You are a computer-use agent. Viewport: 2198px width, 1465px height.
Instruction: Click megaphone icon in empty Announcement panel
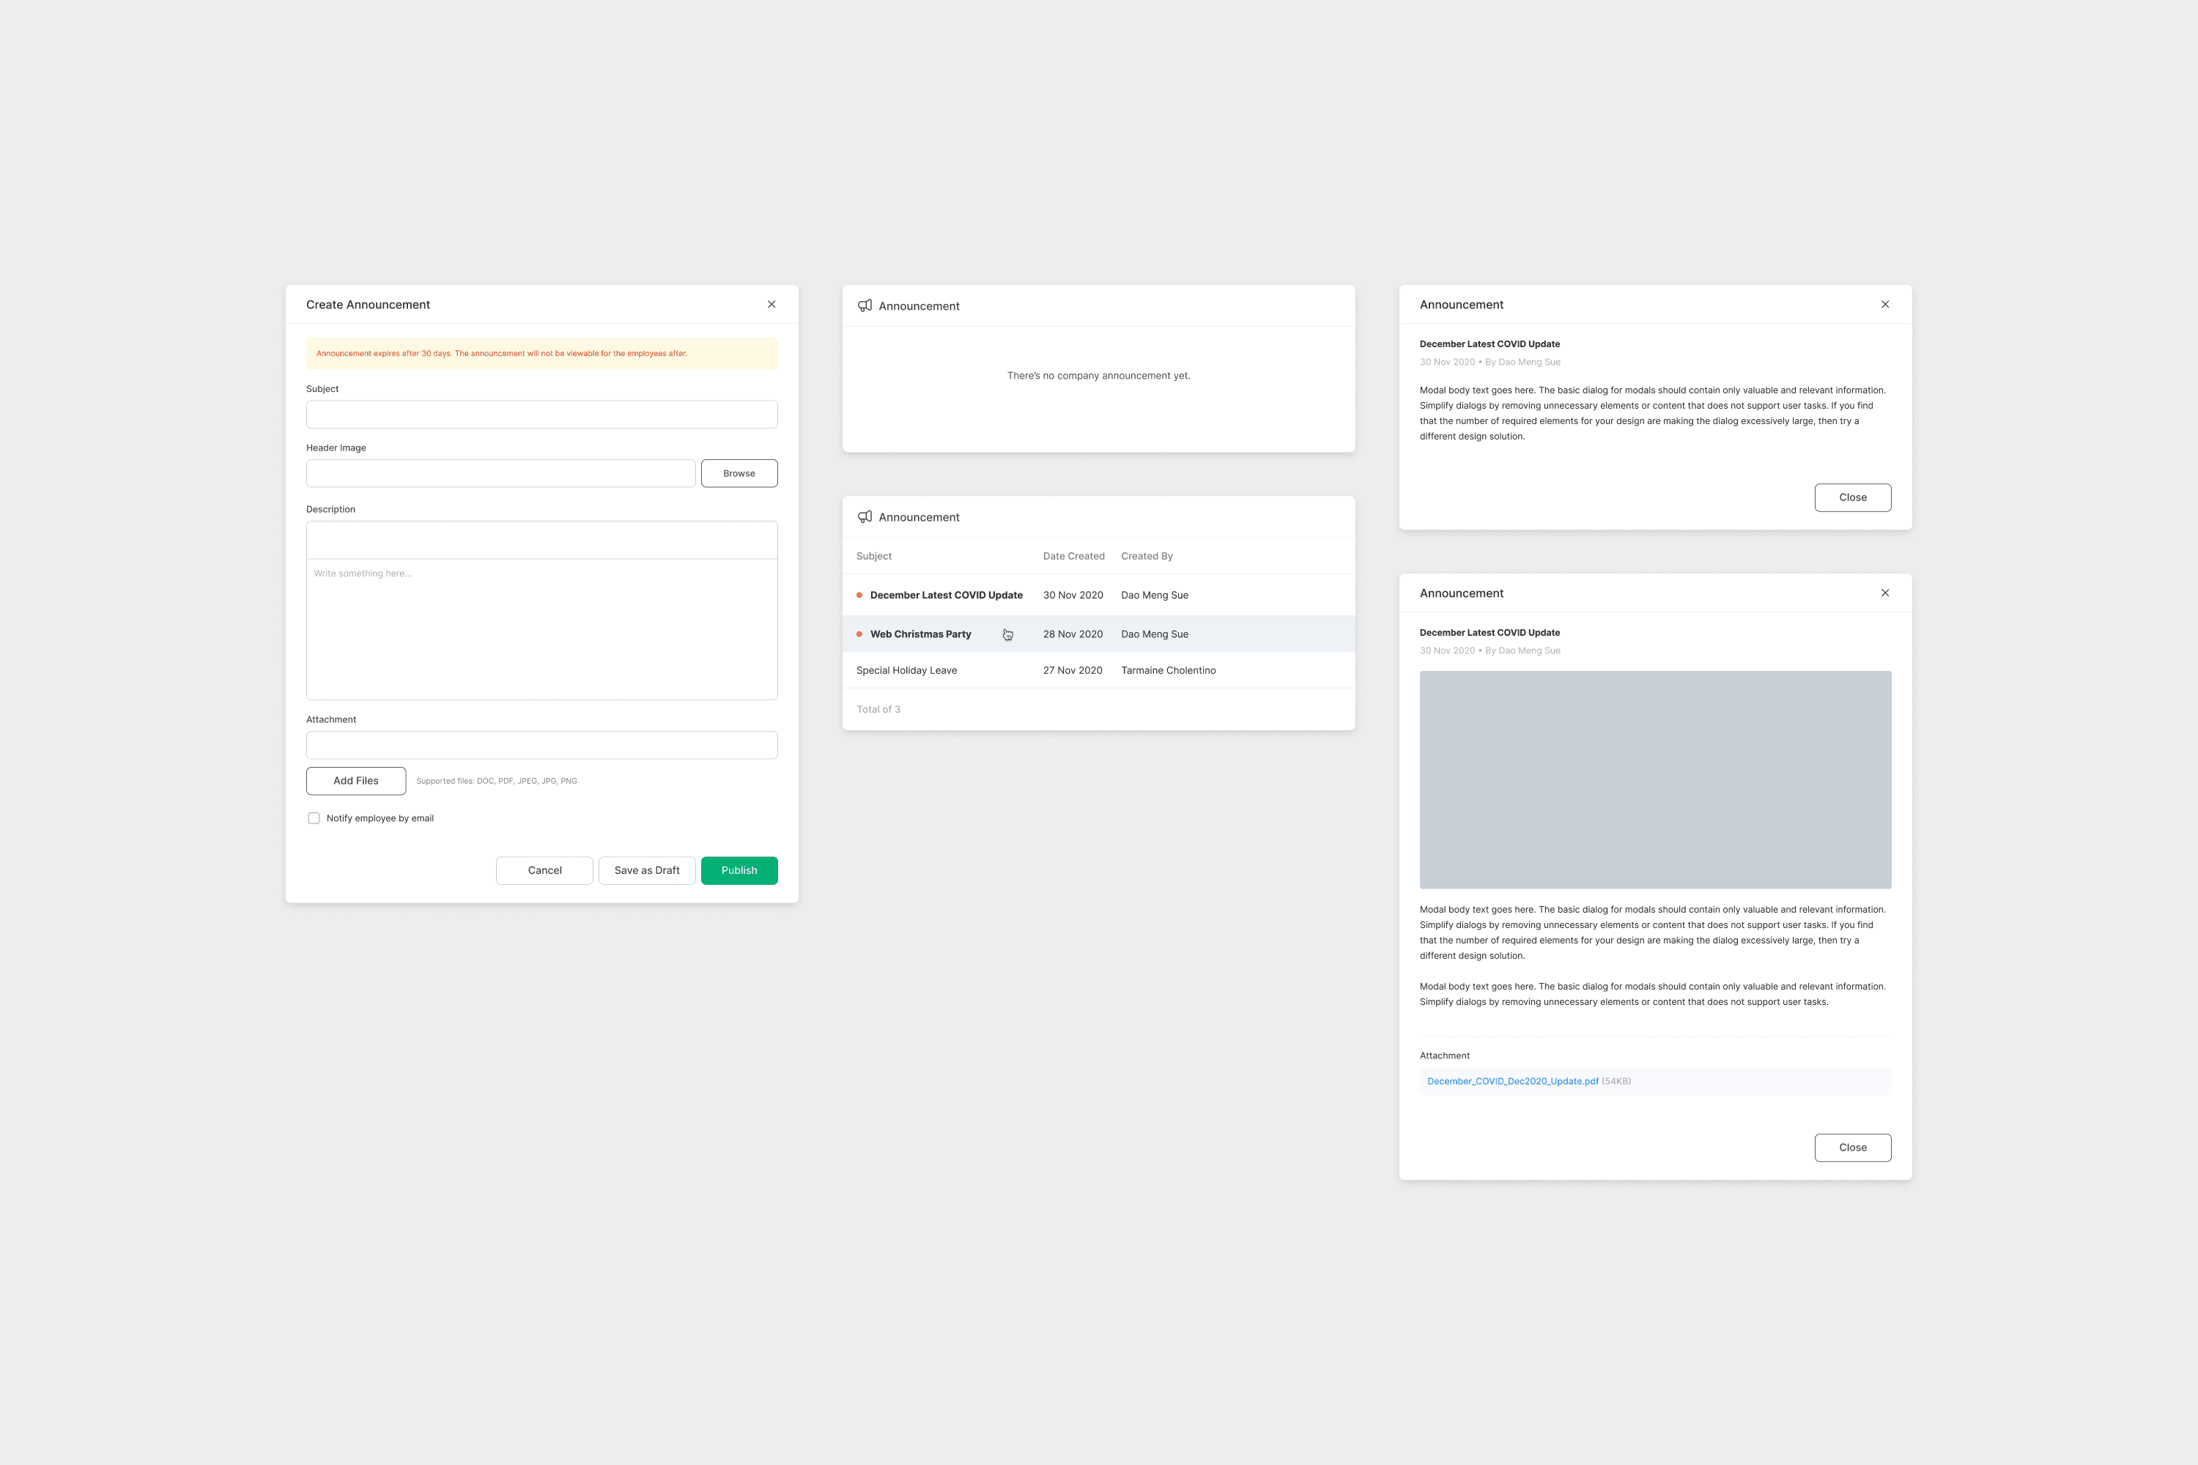tap(865, 305)
